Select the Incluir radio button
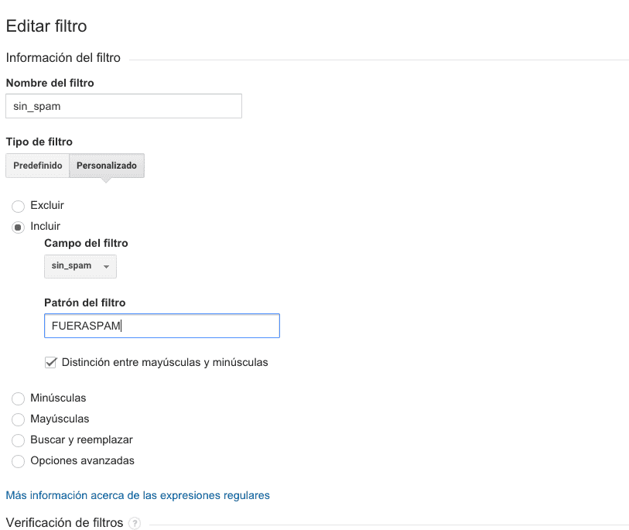 19,227
